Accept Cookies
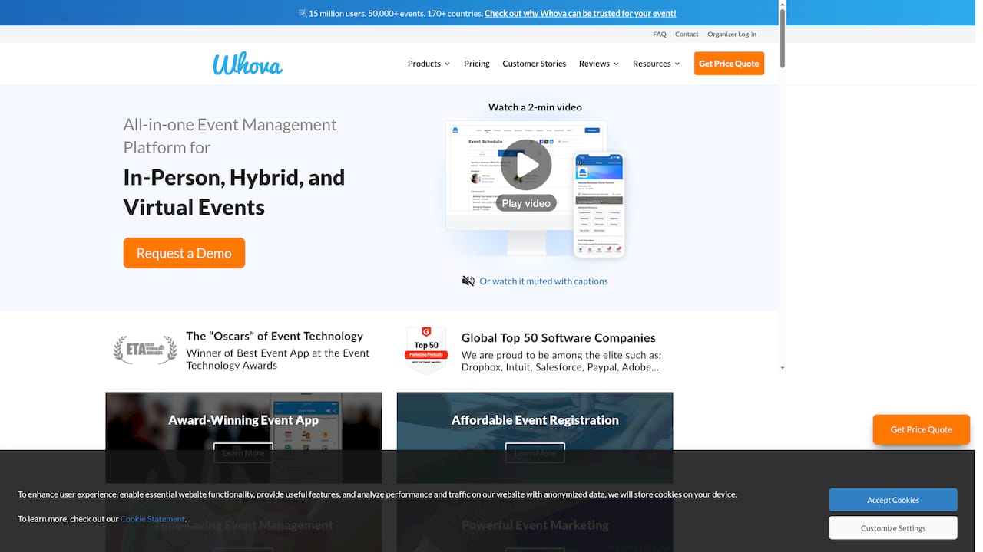Image resolution: width=983 pixels, height=552 pixels. (892, 499)
